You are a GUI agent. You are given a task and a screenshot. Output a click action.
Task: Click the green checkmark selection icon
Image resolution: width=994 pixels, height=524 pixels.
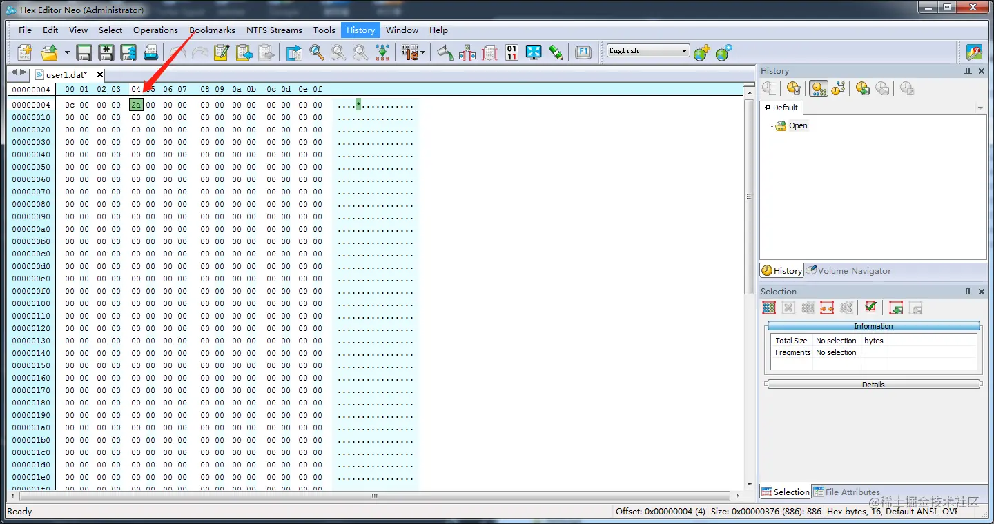click(x=870, y=308)
